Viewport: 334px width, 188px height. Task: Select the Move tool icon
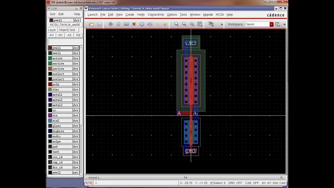[111, 24]
